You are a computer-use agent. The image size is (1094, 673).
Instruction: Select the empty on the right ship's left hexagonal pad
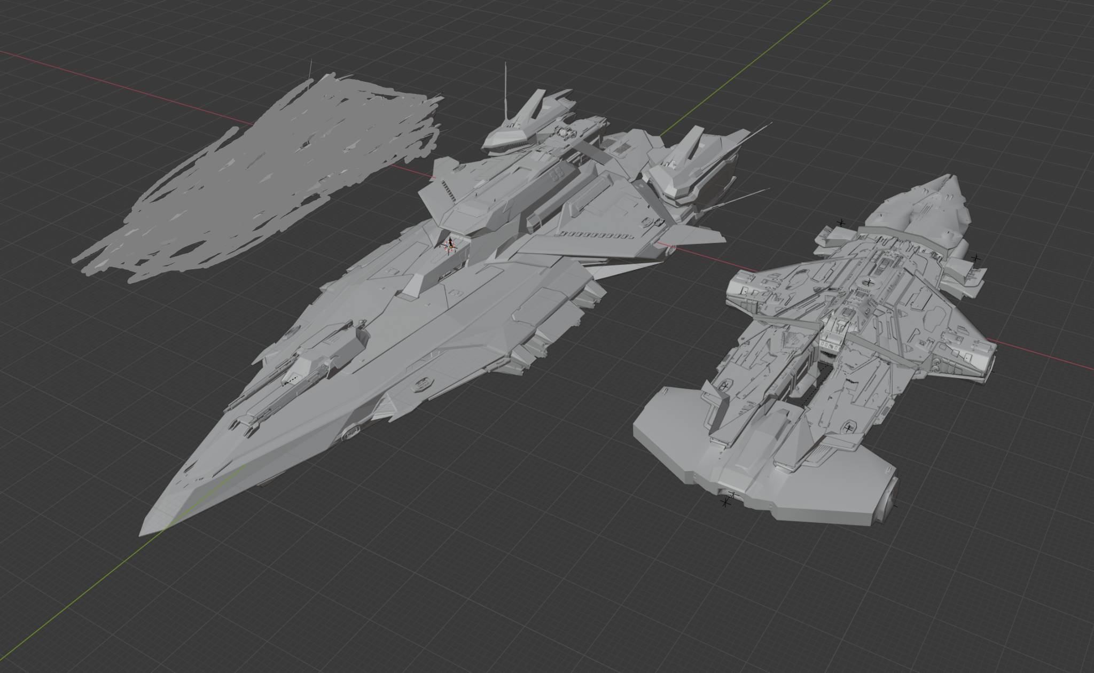(725, 386)
